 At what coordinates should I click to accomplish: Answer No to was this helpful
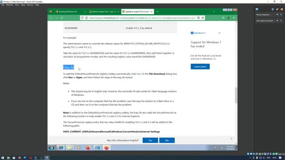point(167,140)
